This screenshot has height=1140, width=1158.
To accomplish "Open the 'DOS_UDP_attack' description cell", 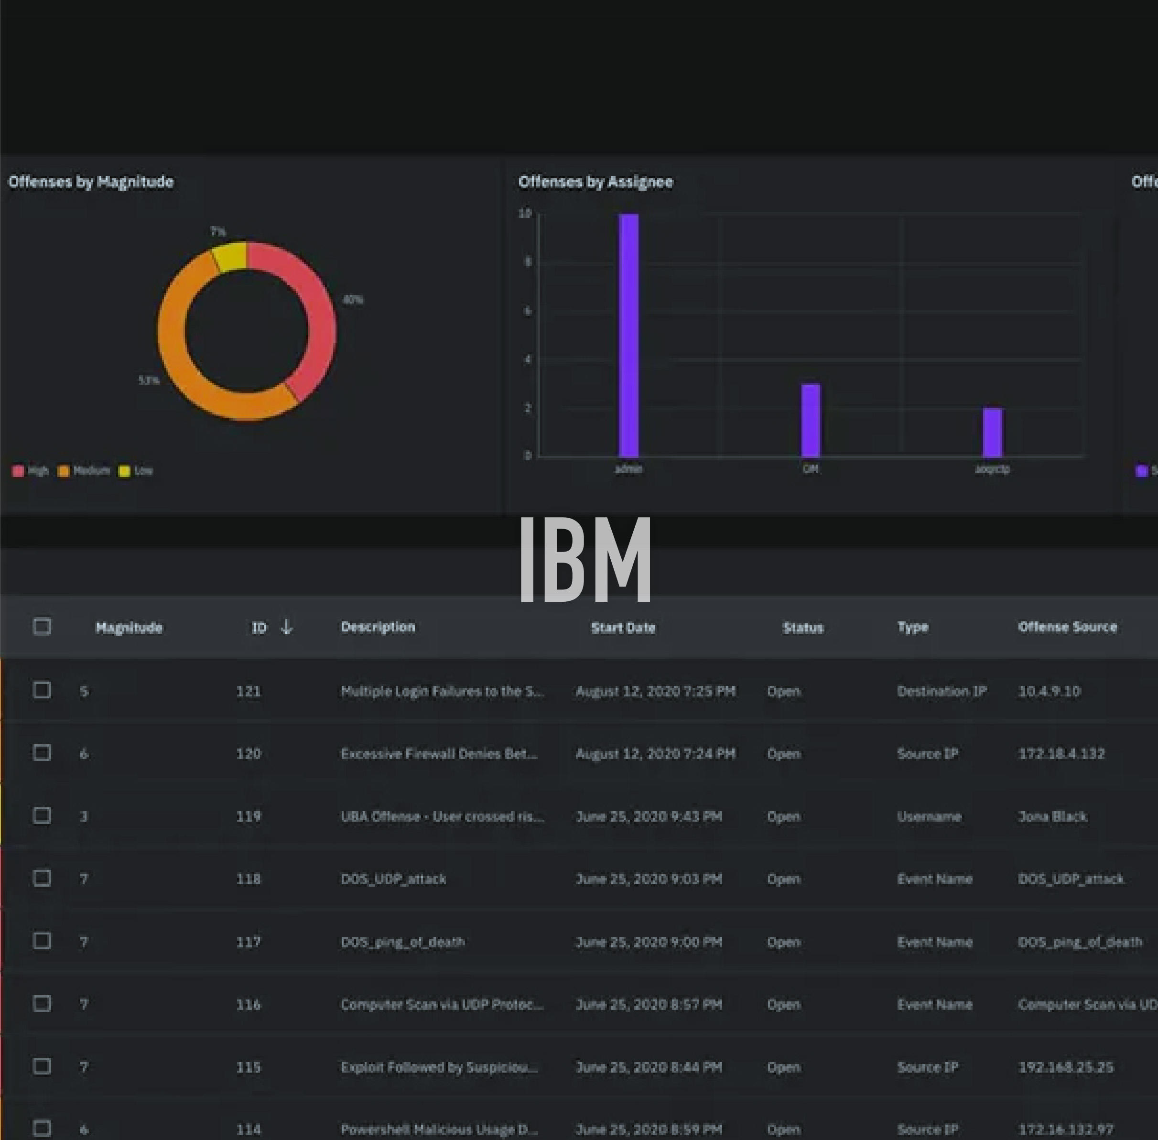I will (393, 879).
